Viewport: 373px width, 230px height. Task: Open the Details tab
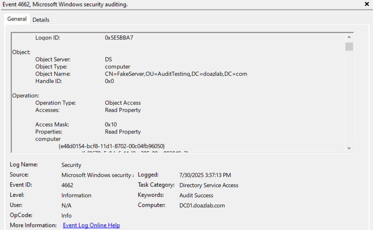coord(41,20)
